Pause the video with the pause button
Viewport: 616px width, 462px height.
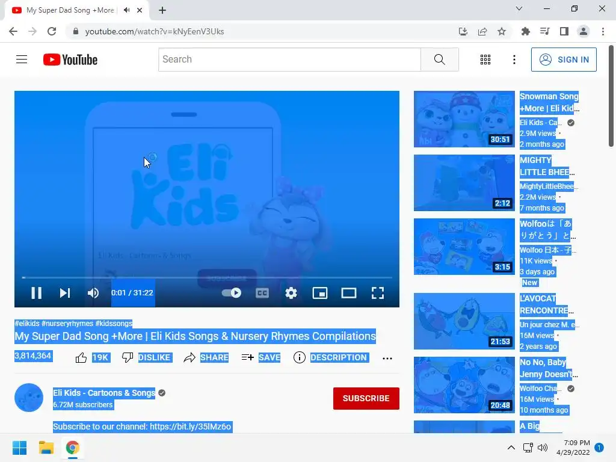click(36, 293)
